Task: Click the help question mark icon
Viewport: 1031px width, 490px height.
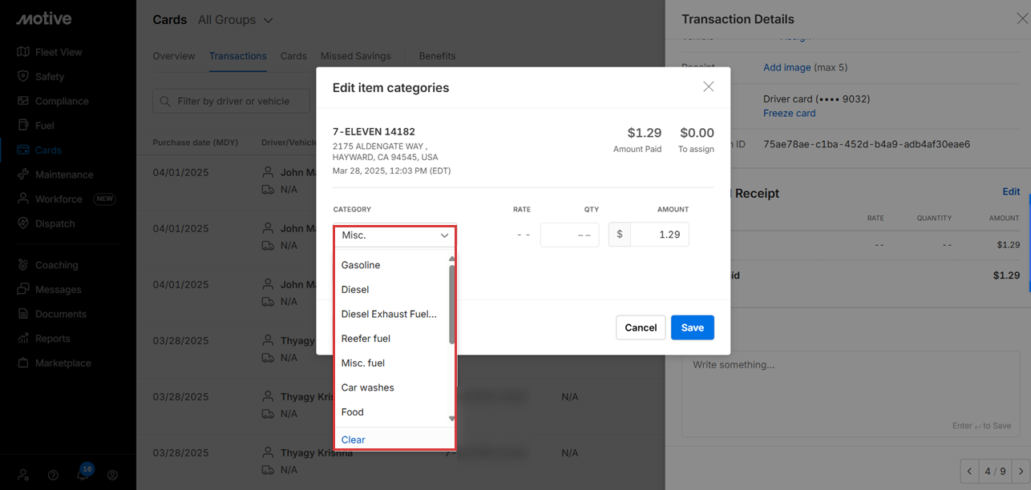Action: pos(53,475)
